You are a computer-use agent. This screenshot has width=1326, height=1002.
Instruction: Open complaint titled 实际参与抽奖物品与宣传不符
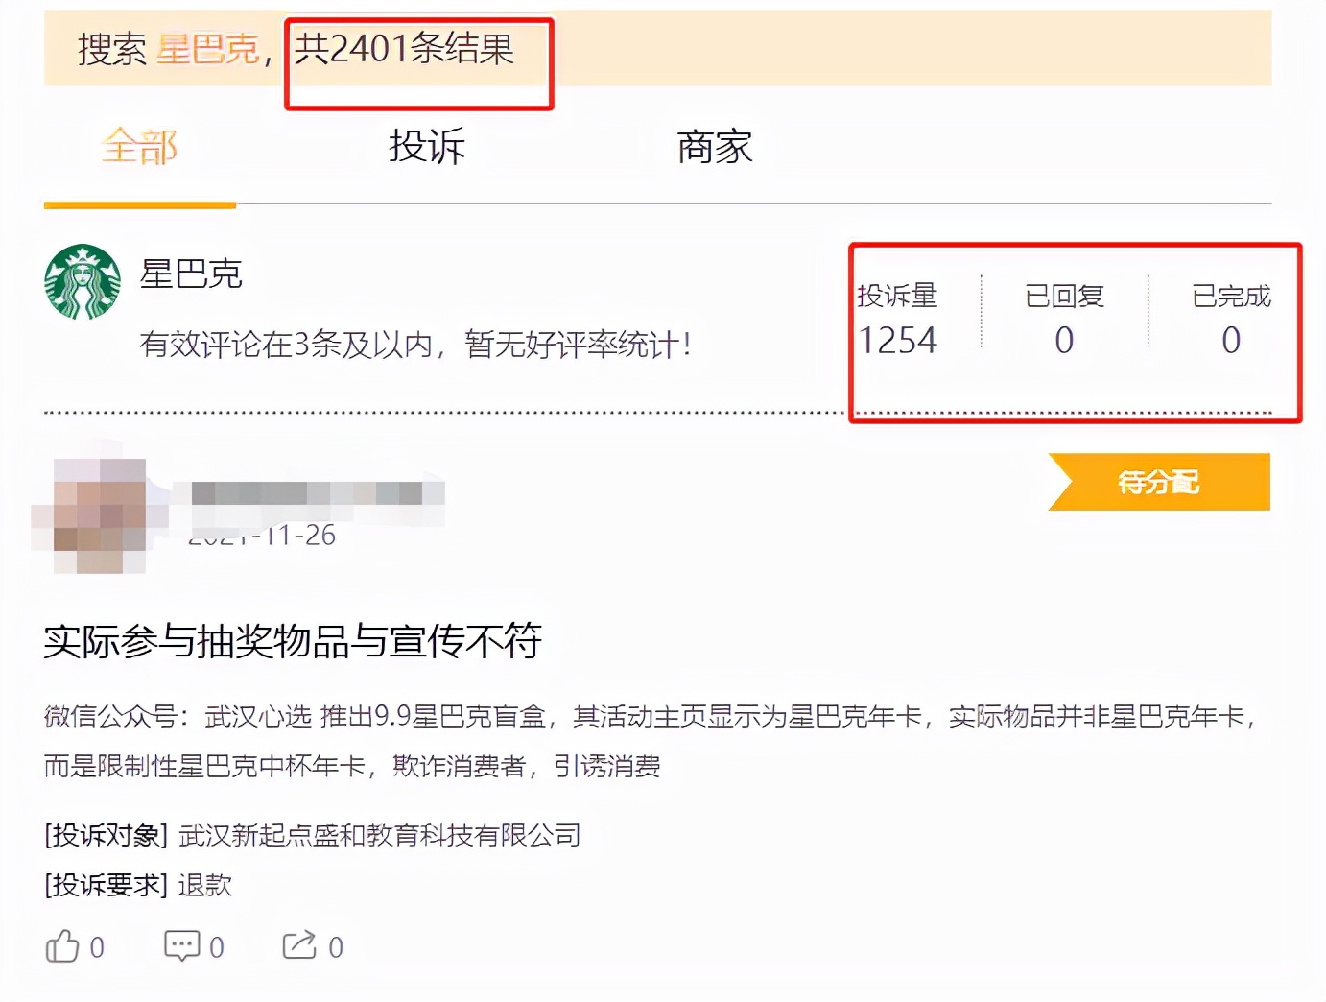[295, 643]
